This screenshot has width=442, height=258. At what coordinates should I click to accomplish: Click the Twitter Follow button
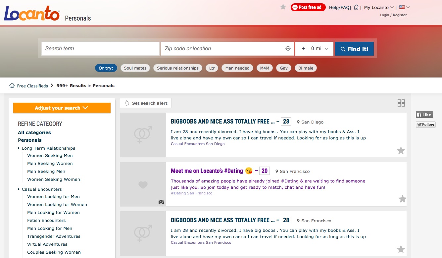[426, 125]
